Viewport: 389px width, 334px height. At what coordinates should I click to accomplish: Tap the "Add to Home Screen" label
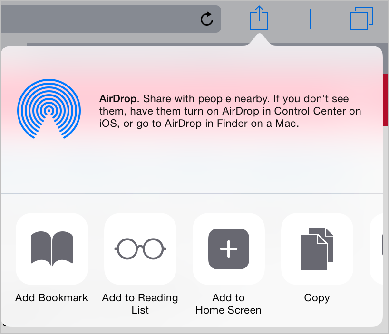point(228,304)
